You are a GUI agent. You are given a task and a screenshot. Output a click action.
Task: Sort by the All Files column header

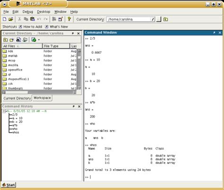tap(22, 46)
